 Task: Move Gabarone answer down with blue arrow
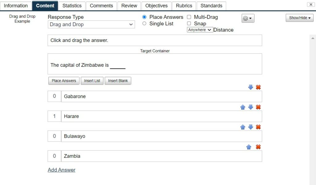(x=251, y=87)
